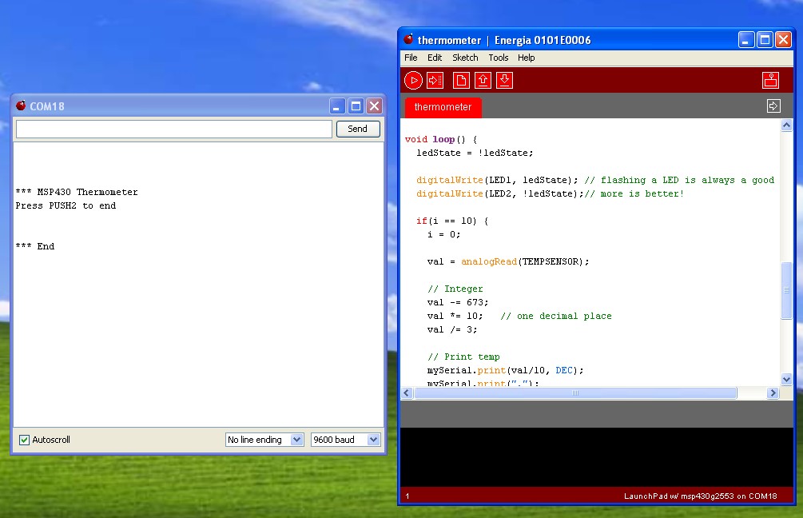Click the 'if(i == 10) {' code line
Screen dimensions: 803x518
click(452, 221)
